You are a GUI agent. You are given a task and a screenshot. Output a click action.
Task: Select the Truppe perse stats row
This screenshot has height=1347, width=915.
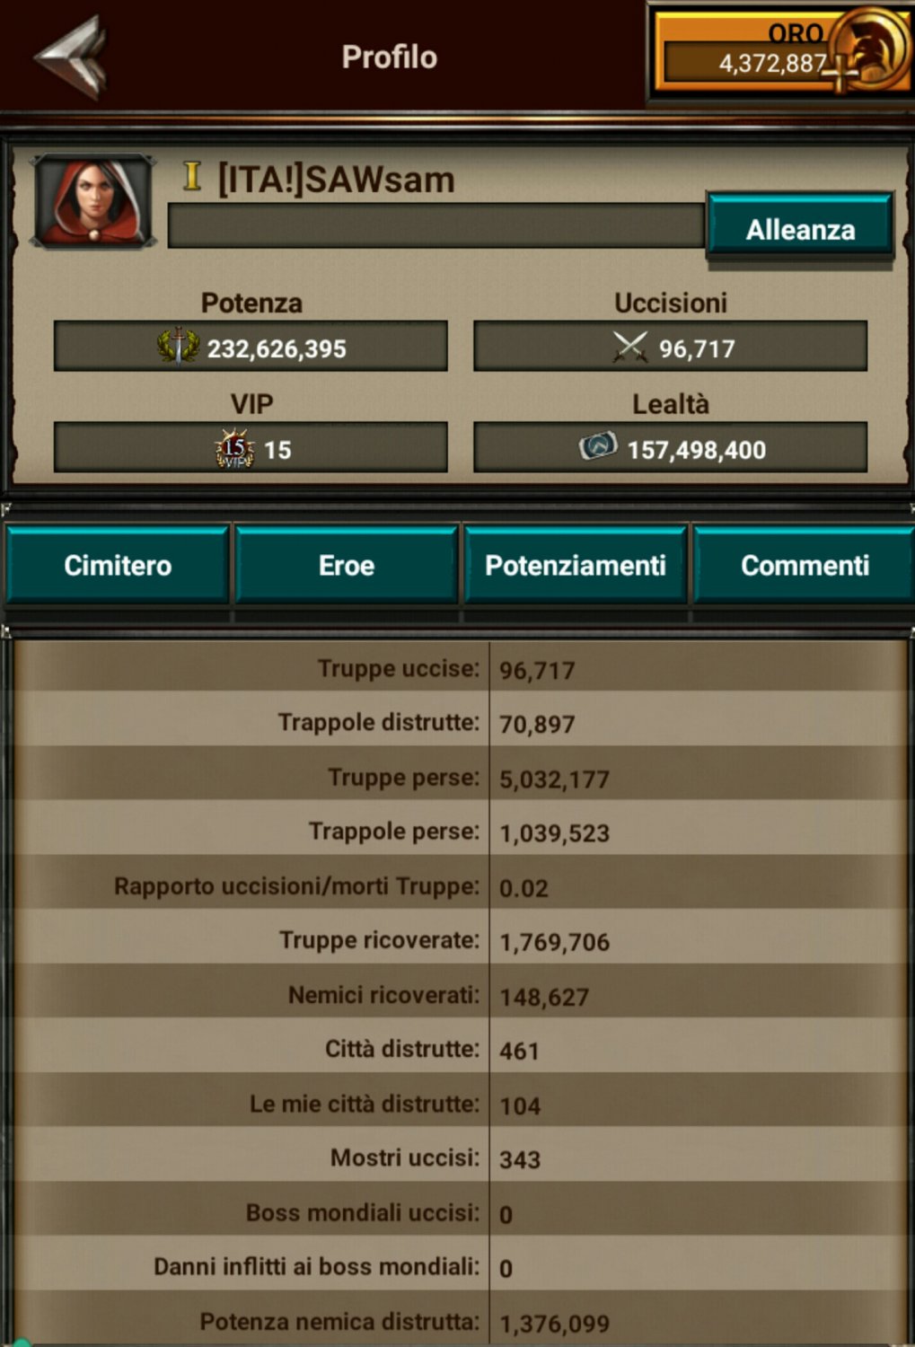coord(460,778)
